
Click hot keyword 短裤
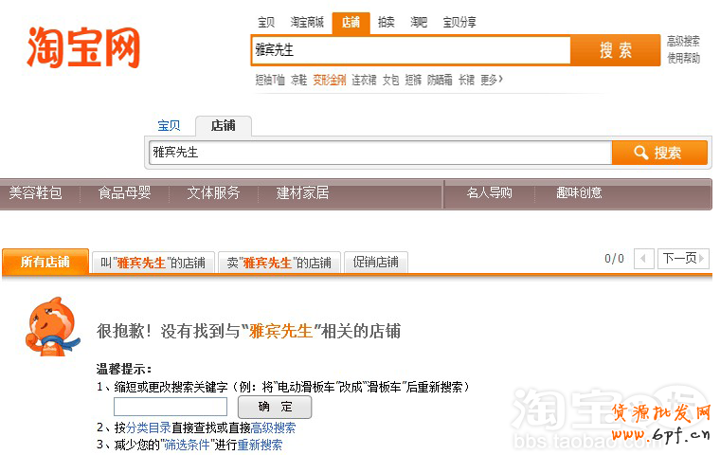coord(413,80)
